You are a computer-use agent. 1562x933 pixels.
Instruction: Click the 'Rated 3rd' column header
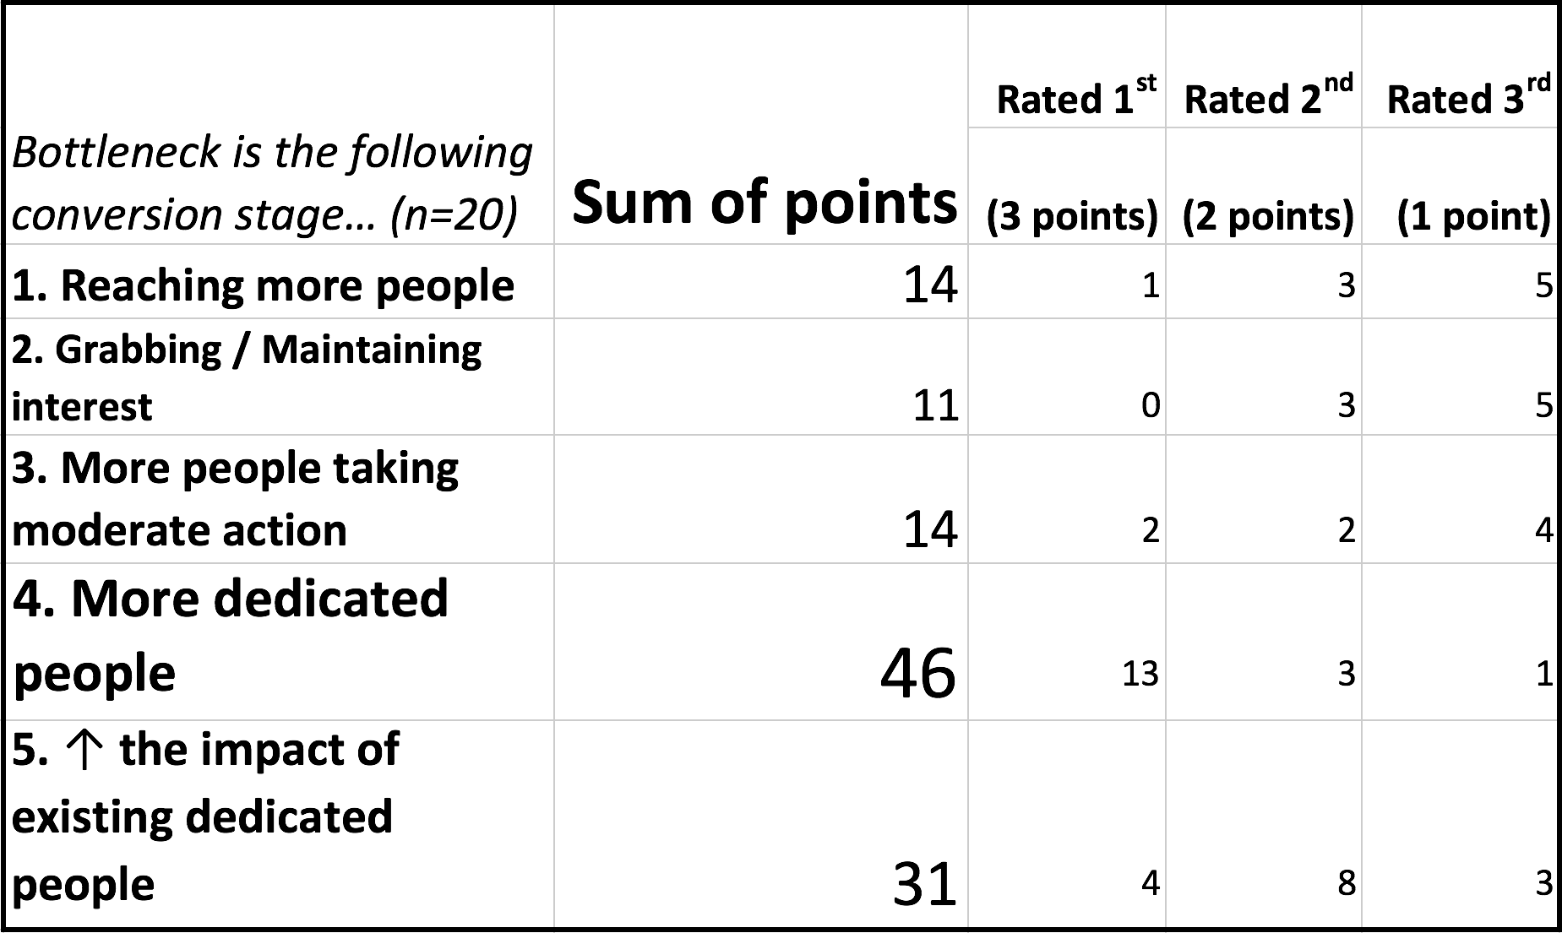click(1460, 67)
